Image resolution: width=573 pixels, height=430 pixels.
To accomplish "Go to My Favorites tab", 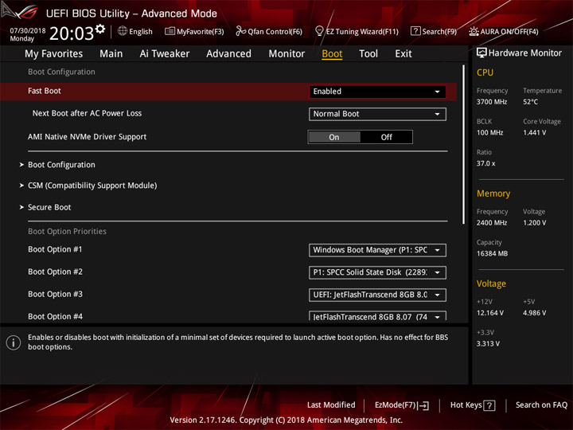I will [x=54, y=54].
